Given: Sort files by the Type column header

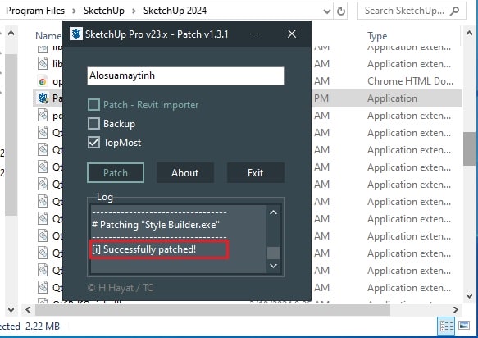Looking at the screenshot, I should point(377,36).
